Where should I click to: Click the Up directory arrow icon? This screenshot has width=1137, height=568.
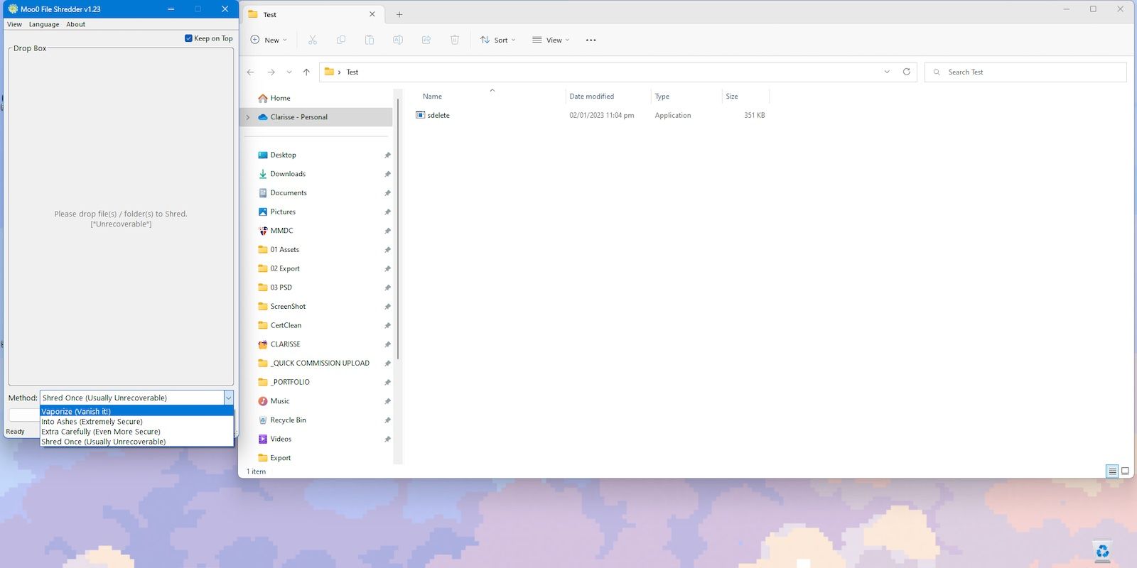(x=306, y=72)
